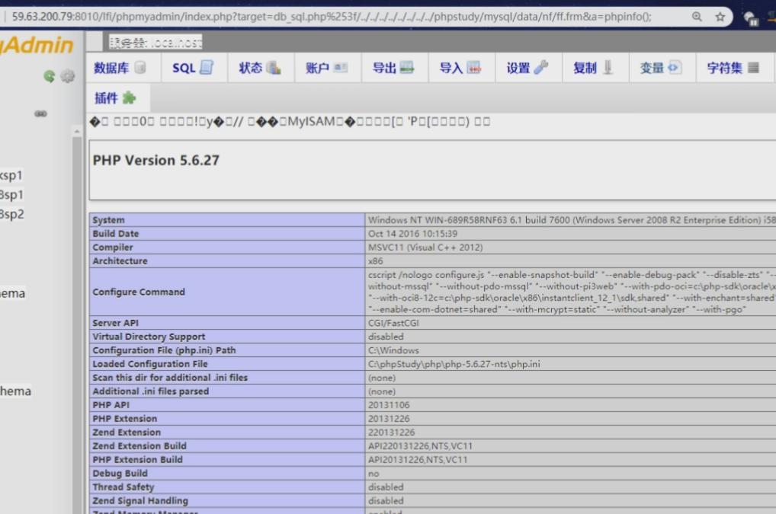Open the 导入 import tab
This screenshot has height=514, width=776.
(460, 68)
